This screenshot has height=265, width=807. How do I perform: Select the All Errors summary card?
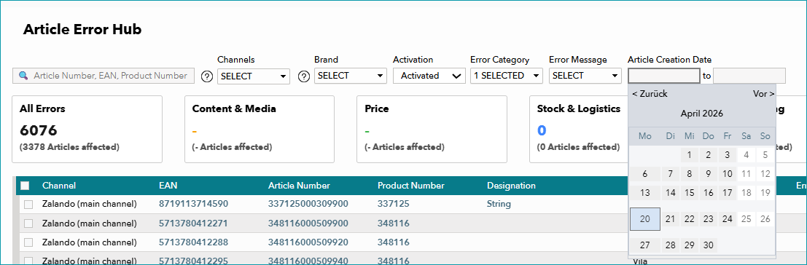[87, 129]
